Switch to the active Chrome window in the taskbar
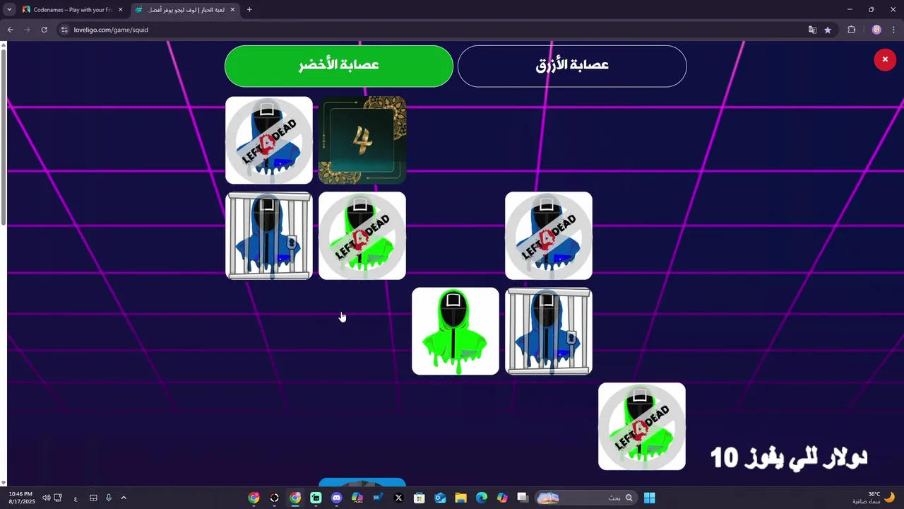Screen dimensions: 904x509 coord(295,498)
